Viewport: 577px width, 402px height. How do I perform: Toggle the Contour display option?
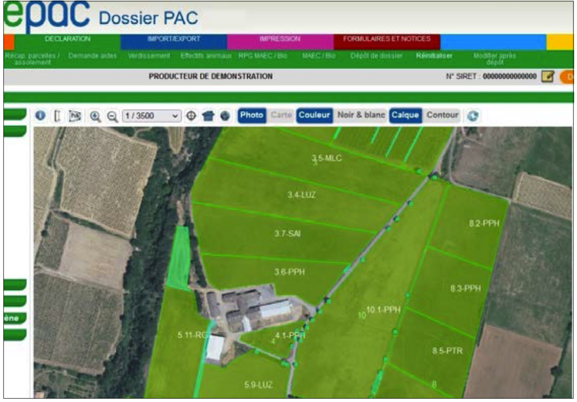click(443, 115)
